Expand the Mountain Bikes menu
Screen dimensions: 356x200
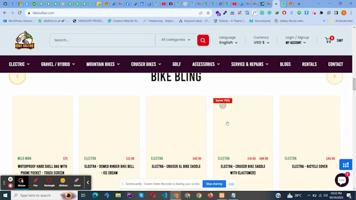[x=103, y=64]
